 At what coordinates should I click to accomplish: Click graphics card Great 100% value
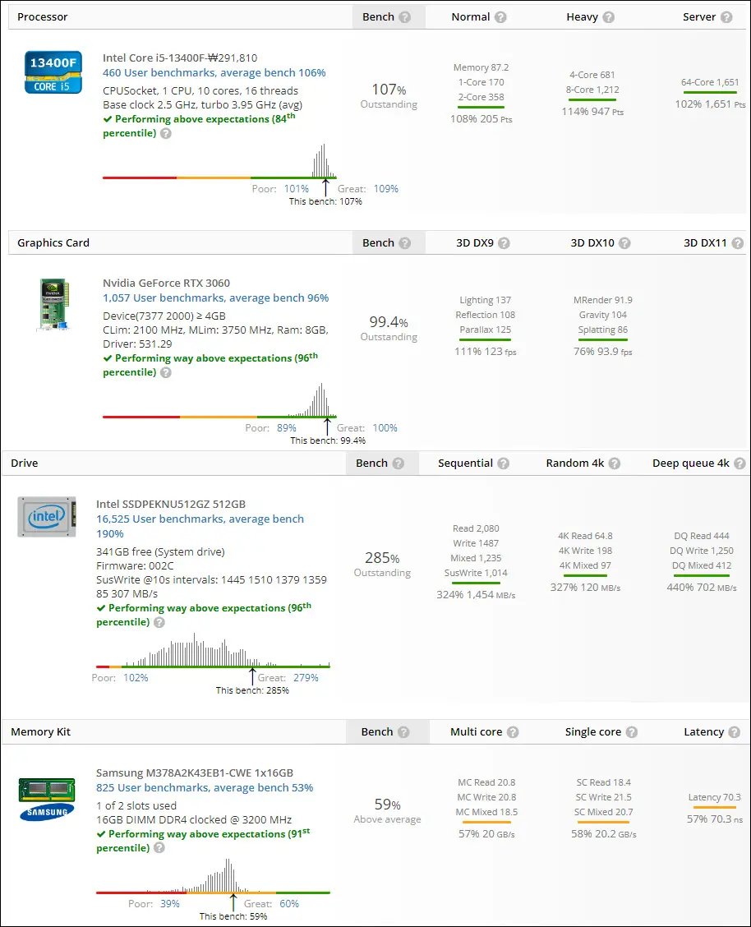[x=385, y=428]
